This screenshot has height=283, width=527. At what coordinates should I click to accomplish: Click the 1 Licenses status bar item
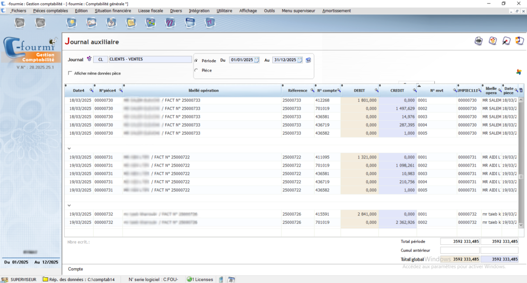(x=200, y=279)
